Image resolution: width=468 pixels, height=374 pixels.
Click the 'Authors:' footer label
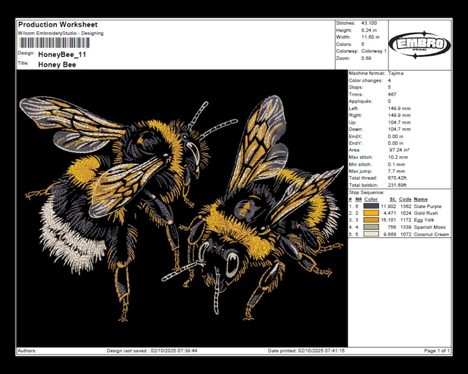pos(27,351)
